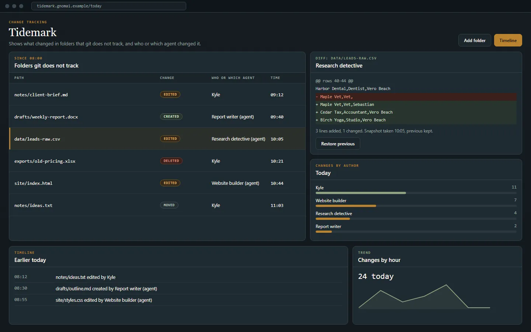Click Research detective (agent) author cell

(x=238, y=139)
